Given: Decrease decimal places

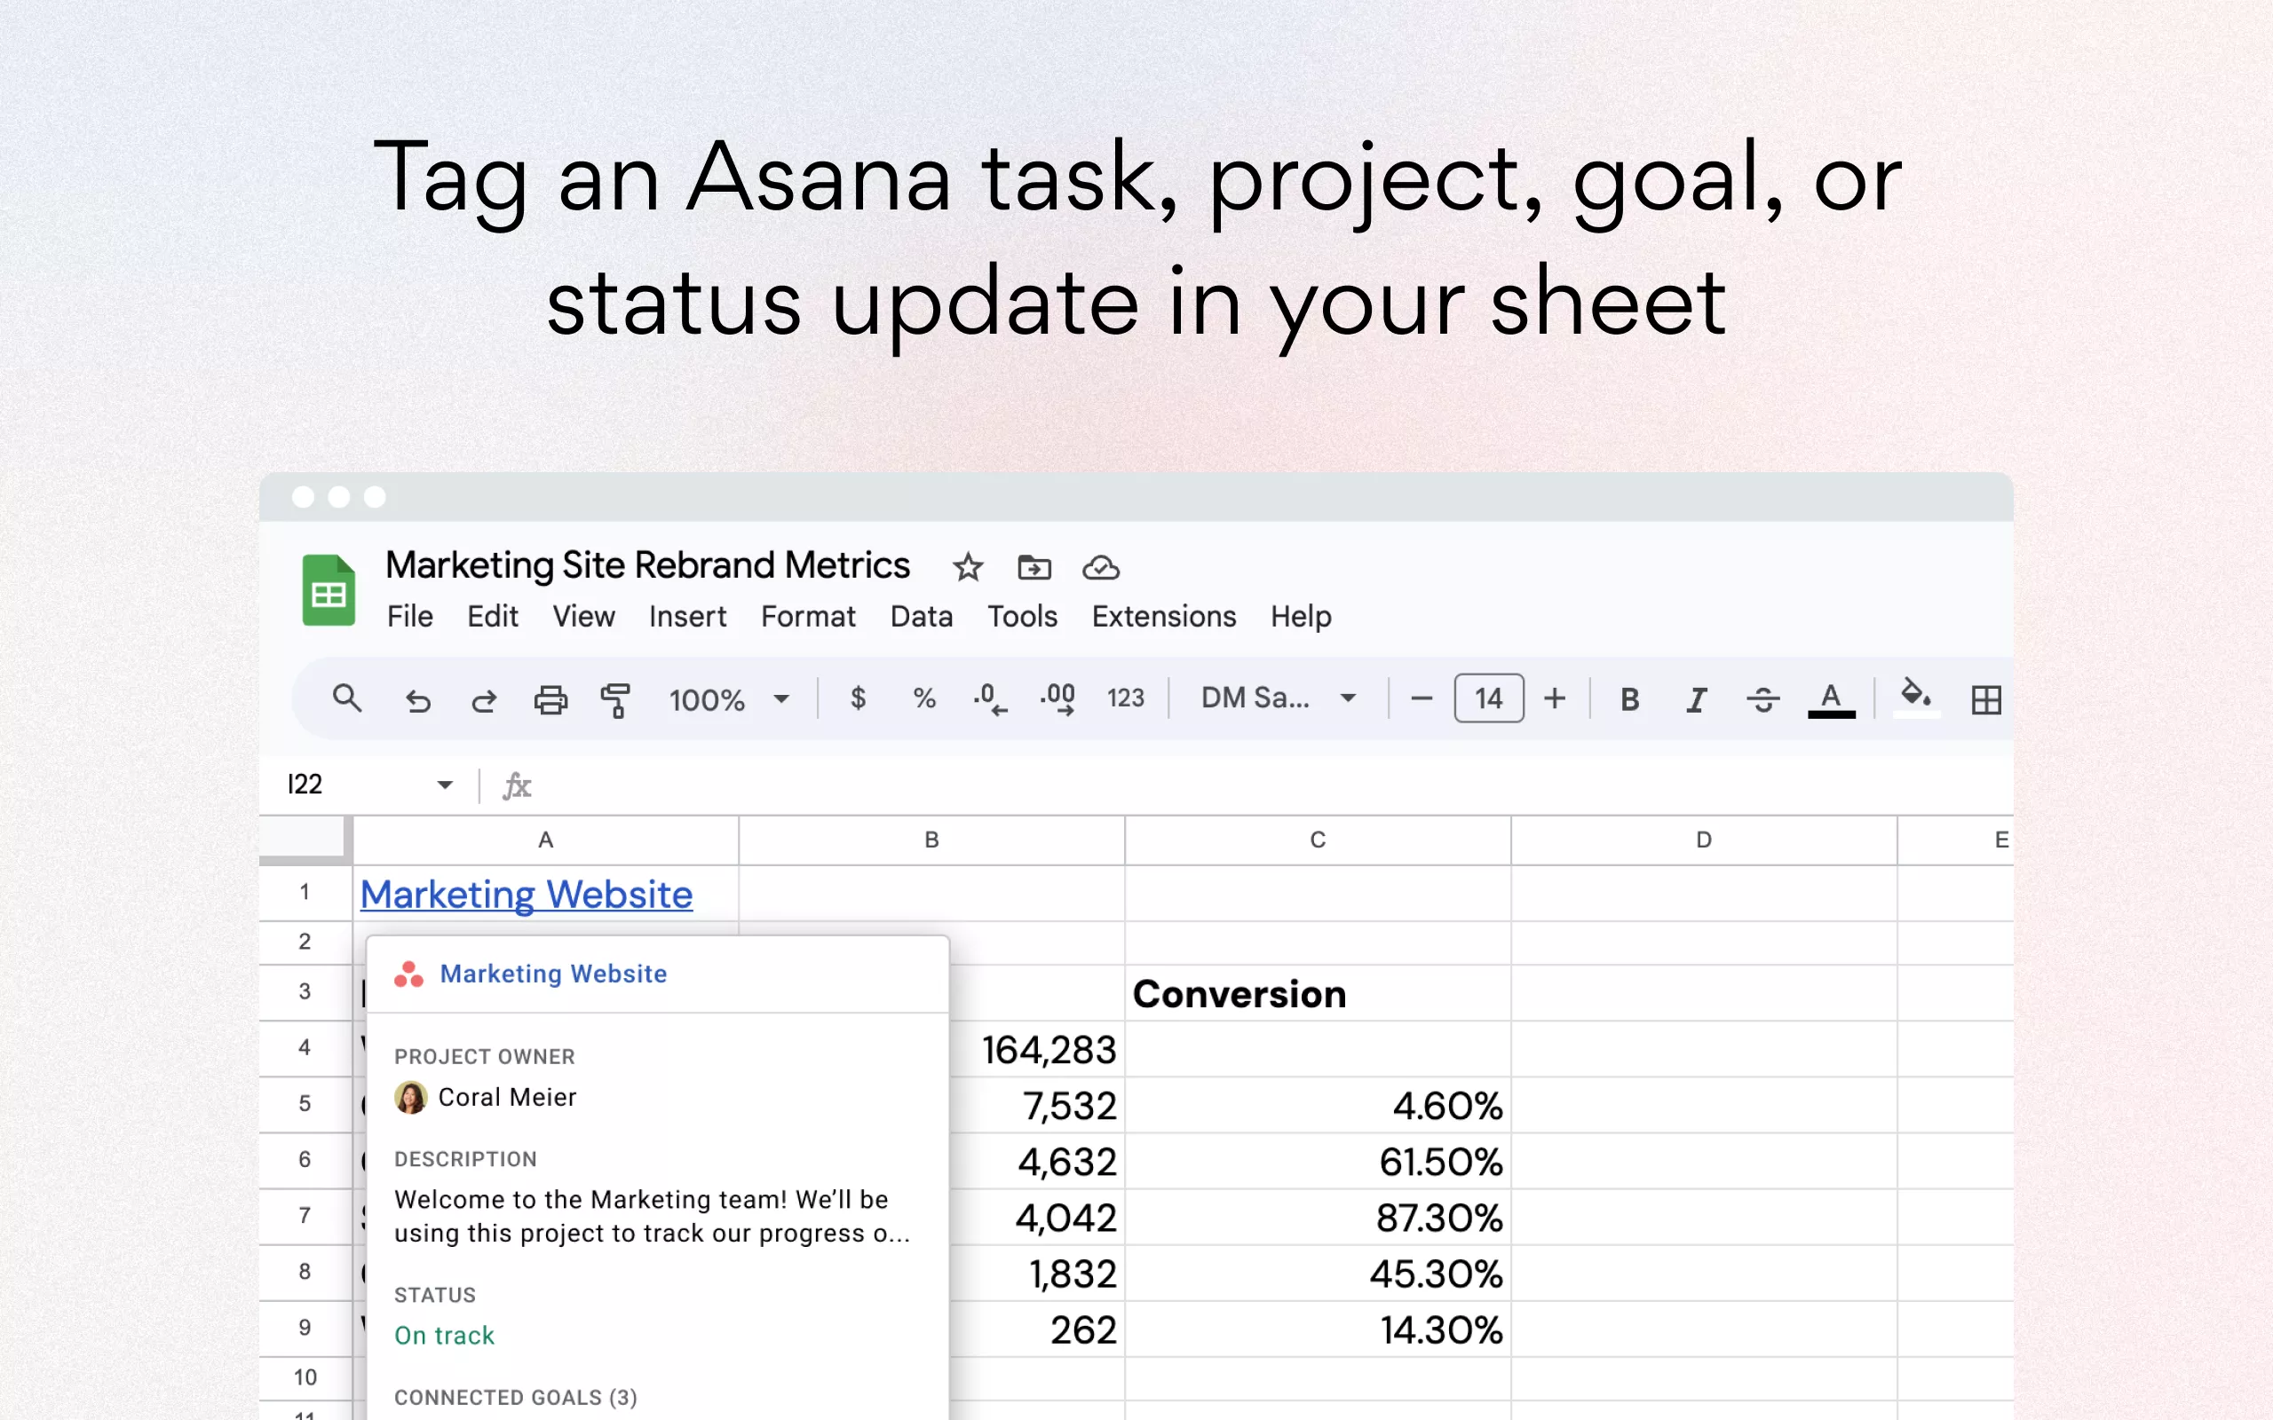Looking at the screenshot, I should pyautogui.click(x=990, y=698).
